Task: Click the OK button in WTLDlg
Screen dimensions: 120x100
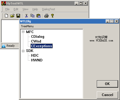Action: point(107,84)
